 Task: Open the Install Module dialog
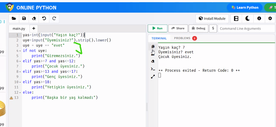[x=212, y=19]
